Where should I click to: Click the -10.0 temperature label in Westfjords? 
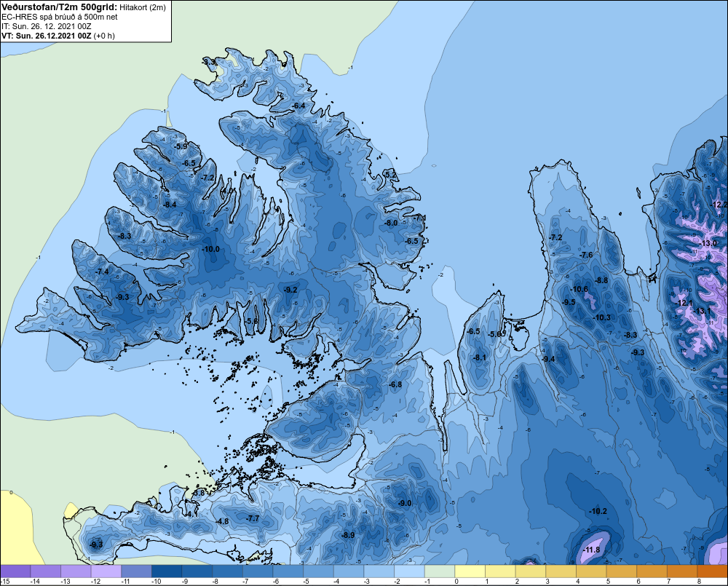coord(211,250)
